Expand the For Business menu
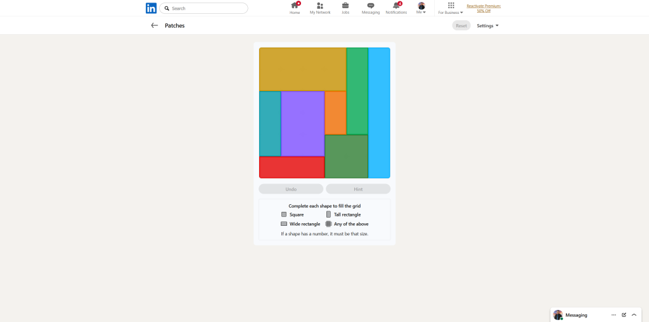The height and width of the screenshot is (322, 649). (x=451, y=8)
